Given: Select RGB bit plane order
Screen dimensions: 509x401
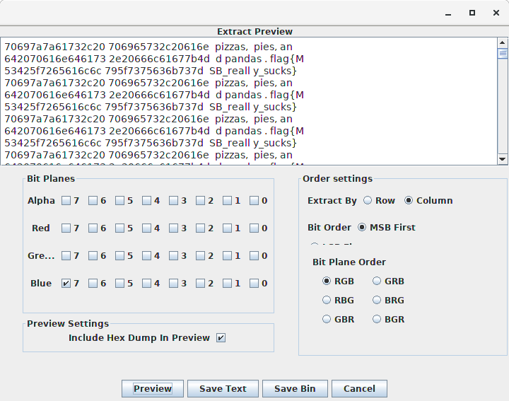Looking at the screenshot, I should point(327,281).
